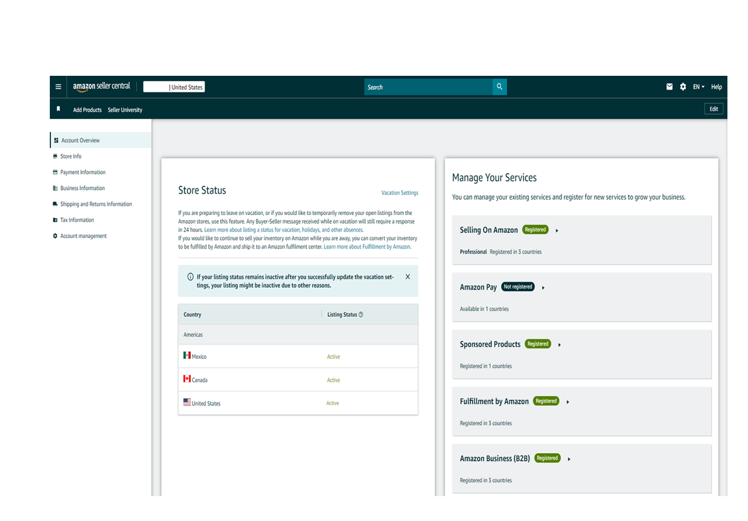Open the settings gear icon
Viewport: 748px width, 521px height.
[x=683, y=87]
